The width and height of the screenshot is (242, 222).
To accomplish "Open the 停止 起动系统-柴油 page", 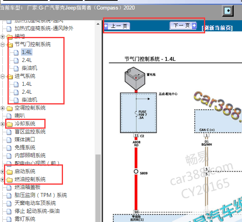I will click(x=37, y=211).
